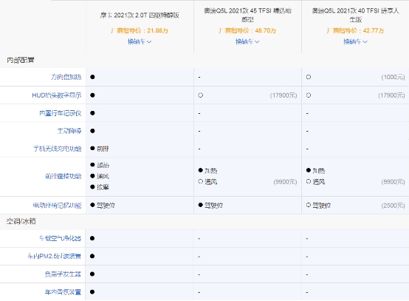Click the 奥迪Q5L 2021款 45 TFSI title
This screenshot has height=301, width=409.
247,15
